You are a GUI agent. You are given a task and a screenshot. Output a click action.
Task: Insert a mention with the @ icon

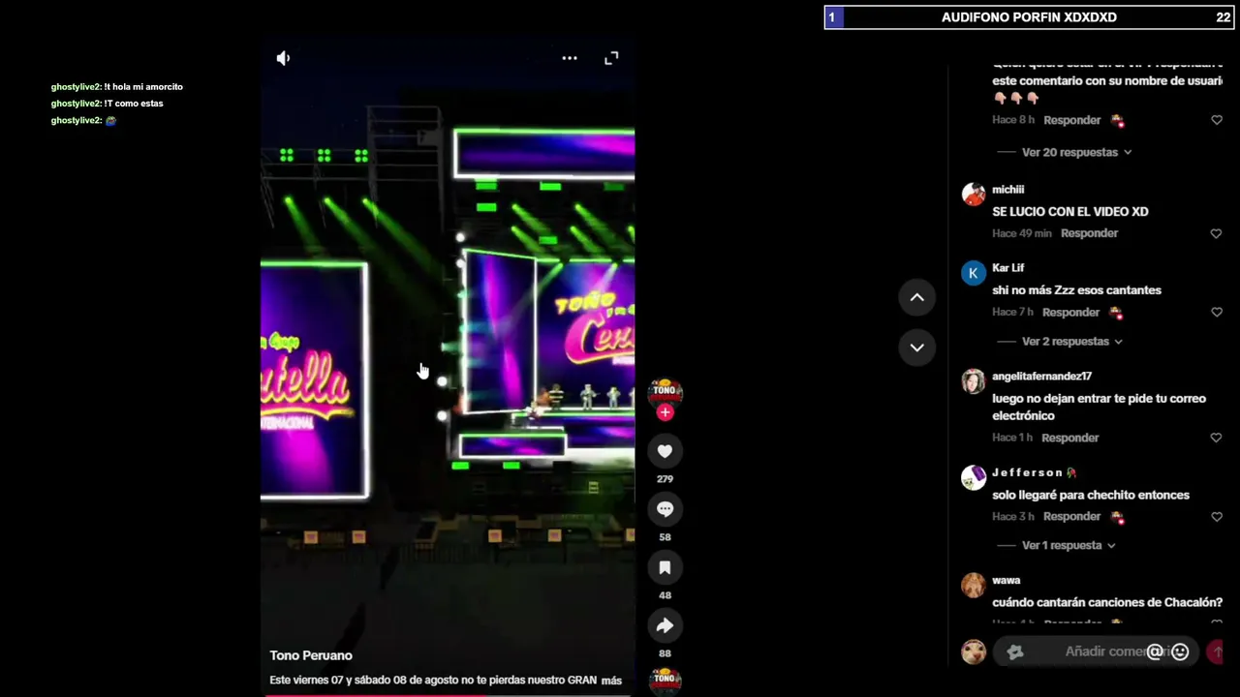1155,652
